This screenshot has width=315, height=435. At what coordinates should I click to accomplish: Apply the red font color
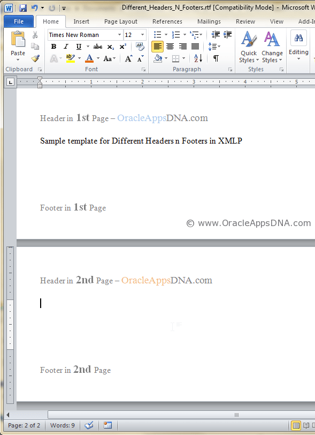(x=89, y=58)
